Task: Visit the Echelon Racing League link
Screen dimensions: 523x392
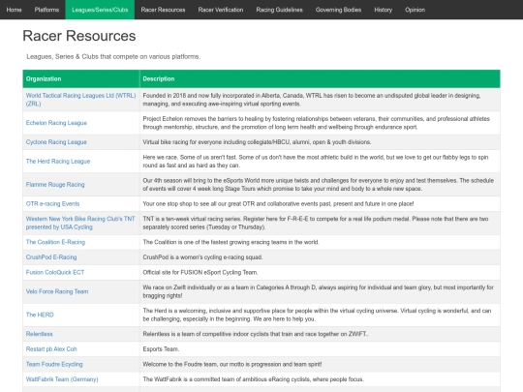Action: [x=56, y=123]
